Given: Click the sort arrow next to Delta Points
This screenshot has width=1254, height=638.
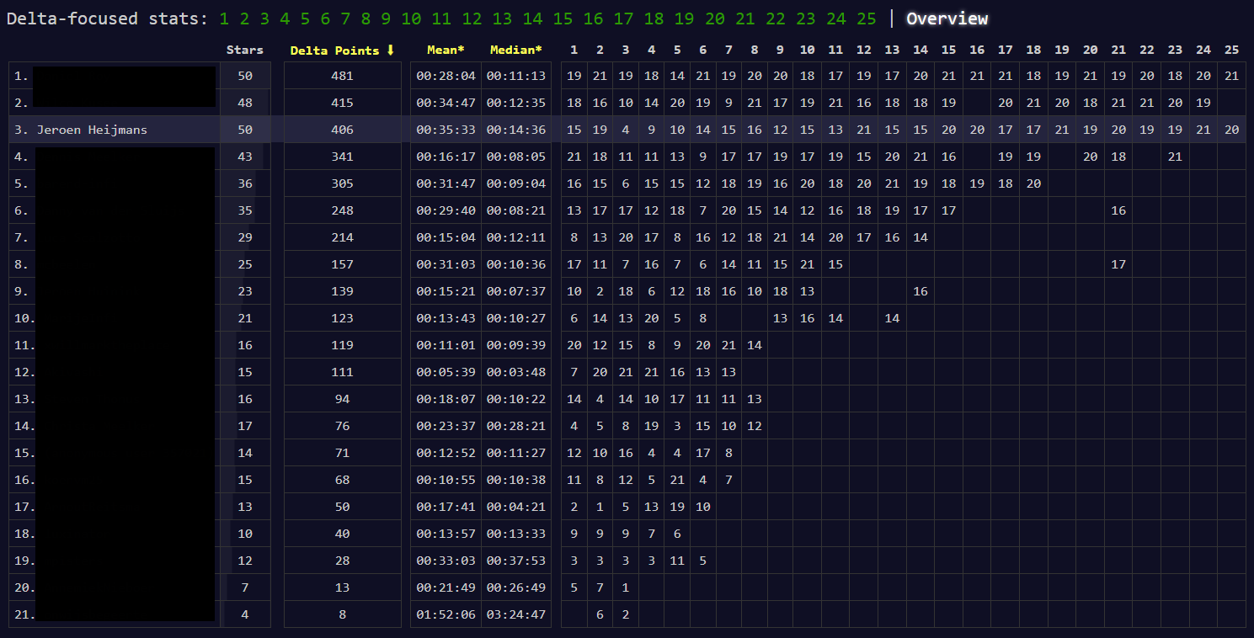Looking at the screenshot, I should 390,51.
